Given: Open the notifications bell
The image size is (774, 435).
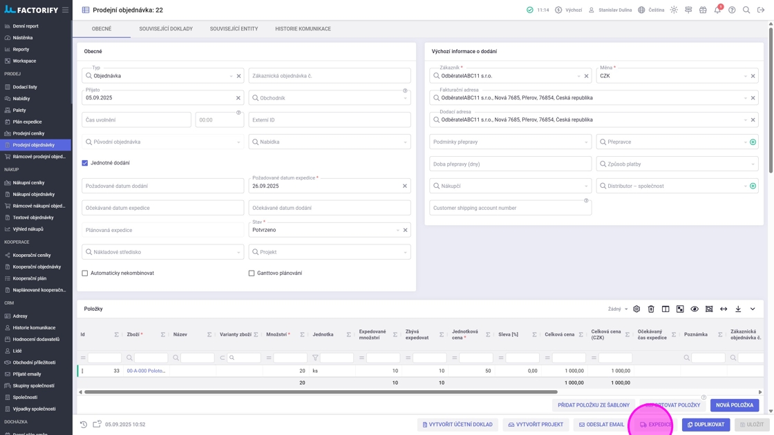Looking at the screenshot, I should [x=717, y=10].
